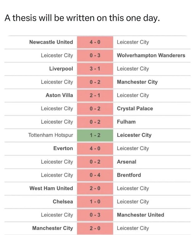Open the 2 - 1 Aston Villa score
The height and width of the screenshot is (235, 195).
[95, 95]
